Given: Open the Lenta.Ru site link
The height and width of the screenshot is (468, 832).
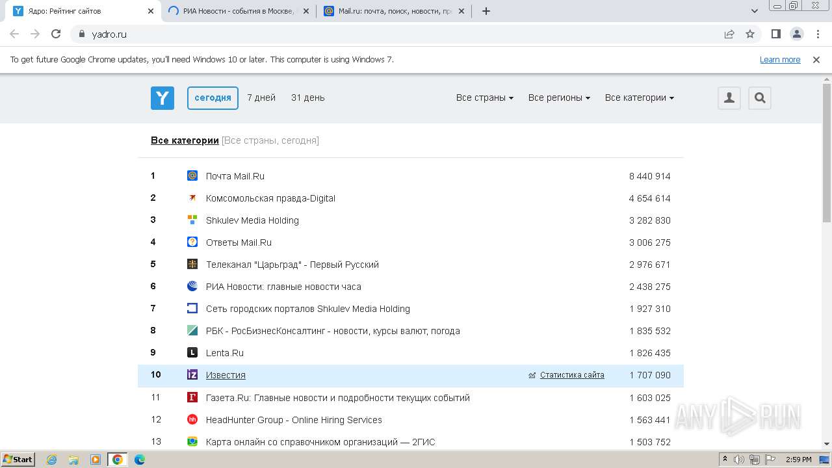Looking at the screenshot, I should pos(225,353).
